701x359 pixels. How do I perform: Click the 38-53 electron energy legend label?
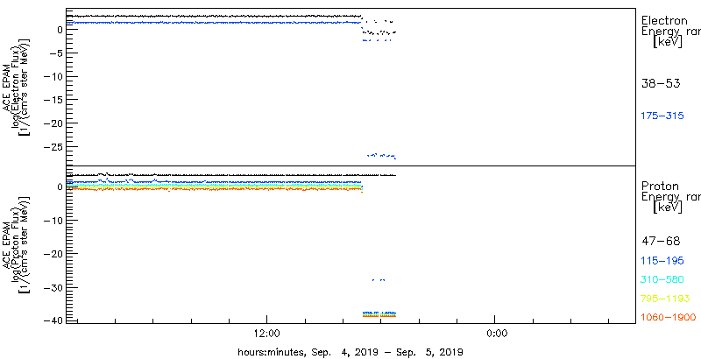(x=661, y=83)
